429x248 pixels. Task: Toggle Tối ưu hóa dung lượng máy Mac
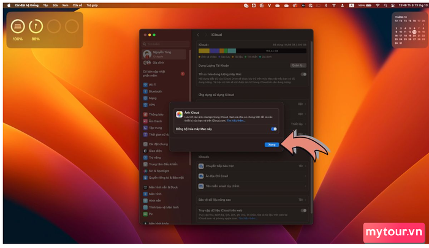click(303, 74)
